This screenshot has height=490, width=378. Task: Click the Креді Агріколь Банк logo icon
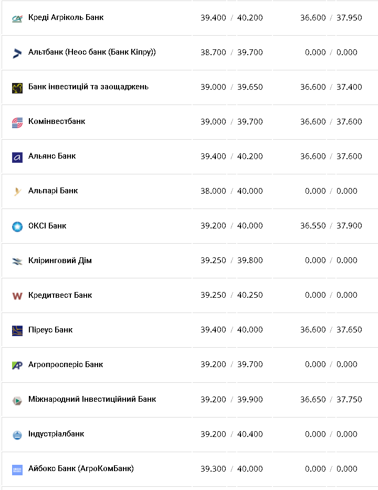(17, 18)
